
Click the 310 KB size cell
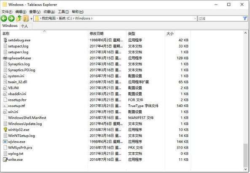coord(183,148)
